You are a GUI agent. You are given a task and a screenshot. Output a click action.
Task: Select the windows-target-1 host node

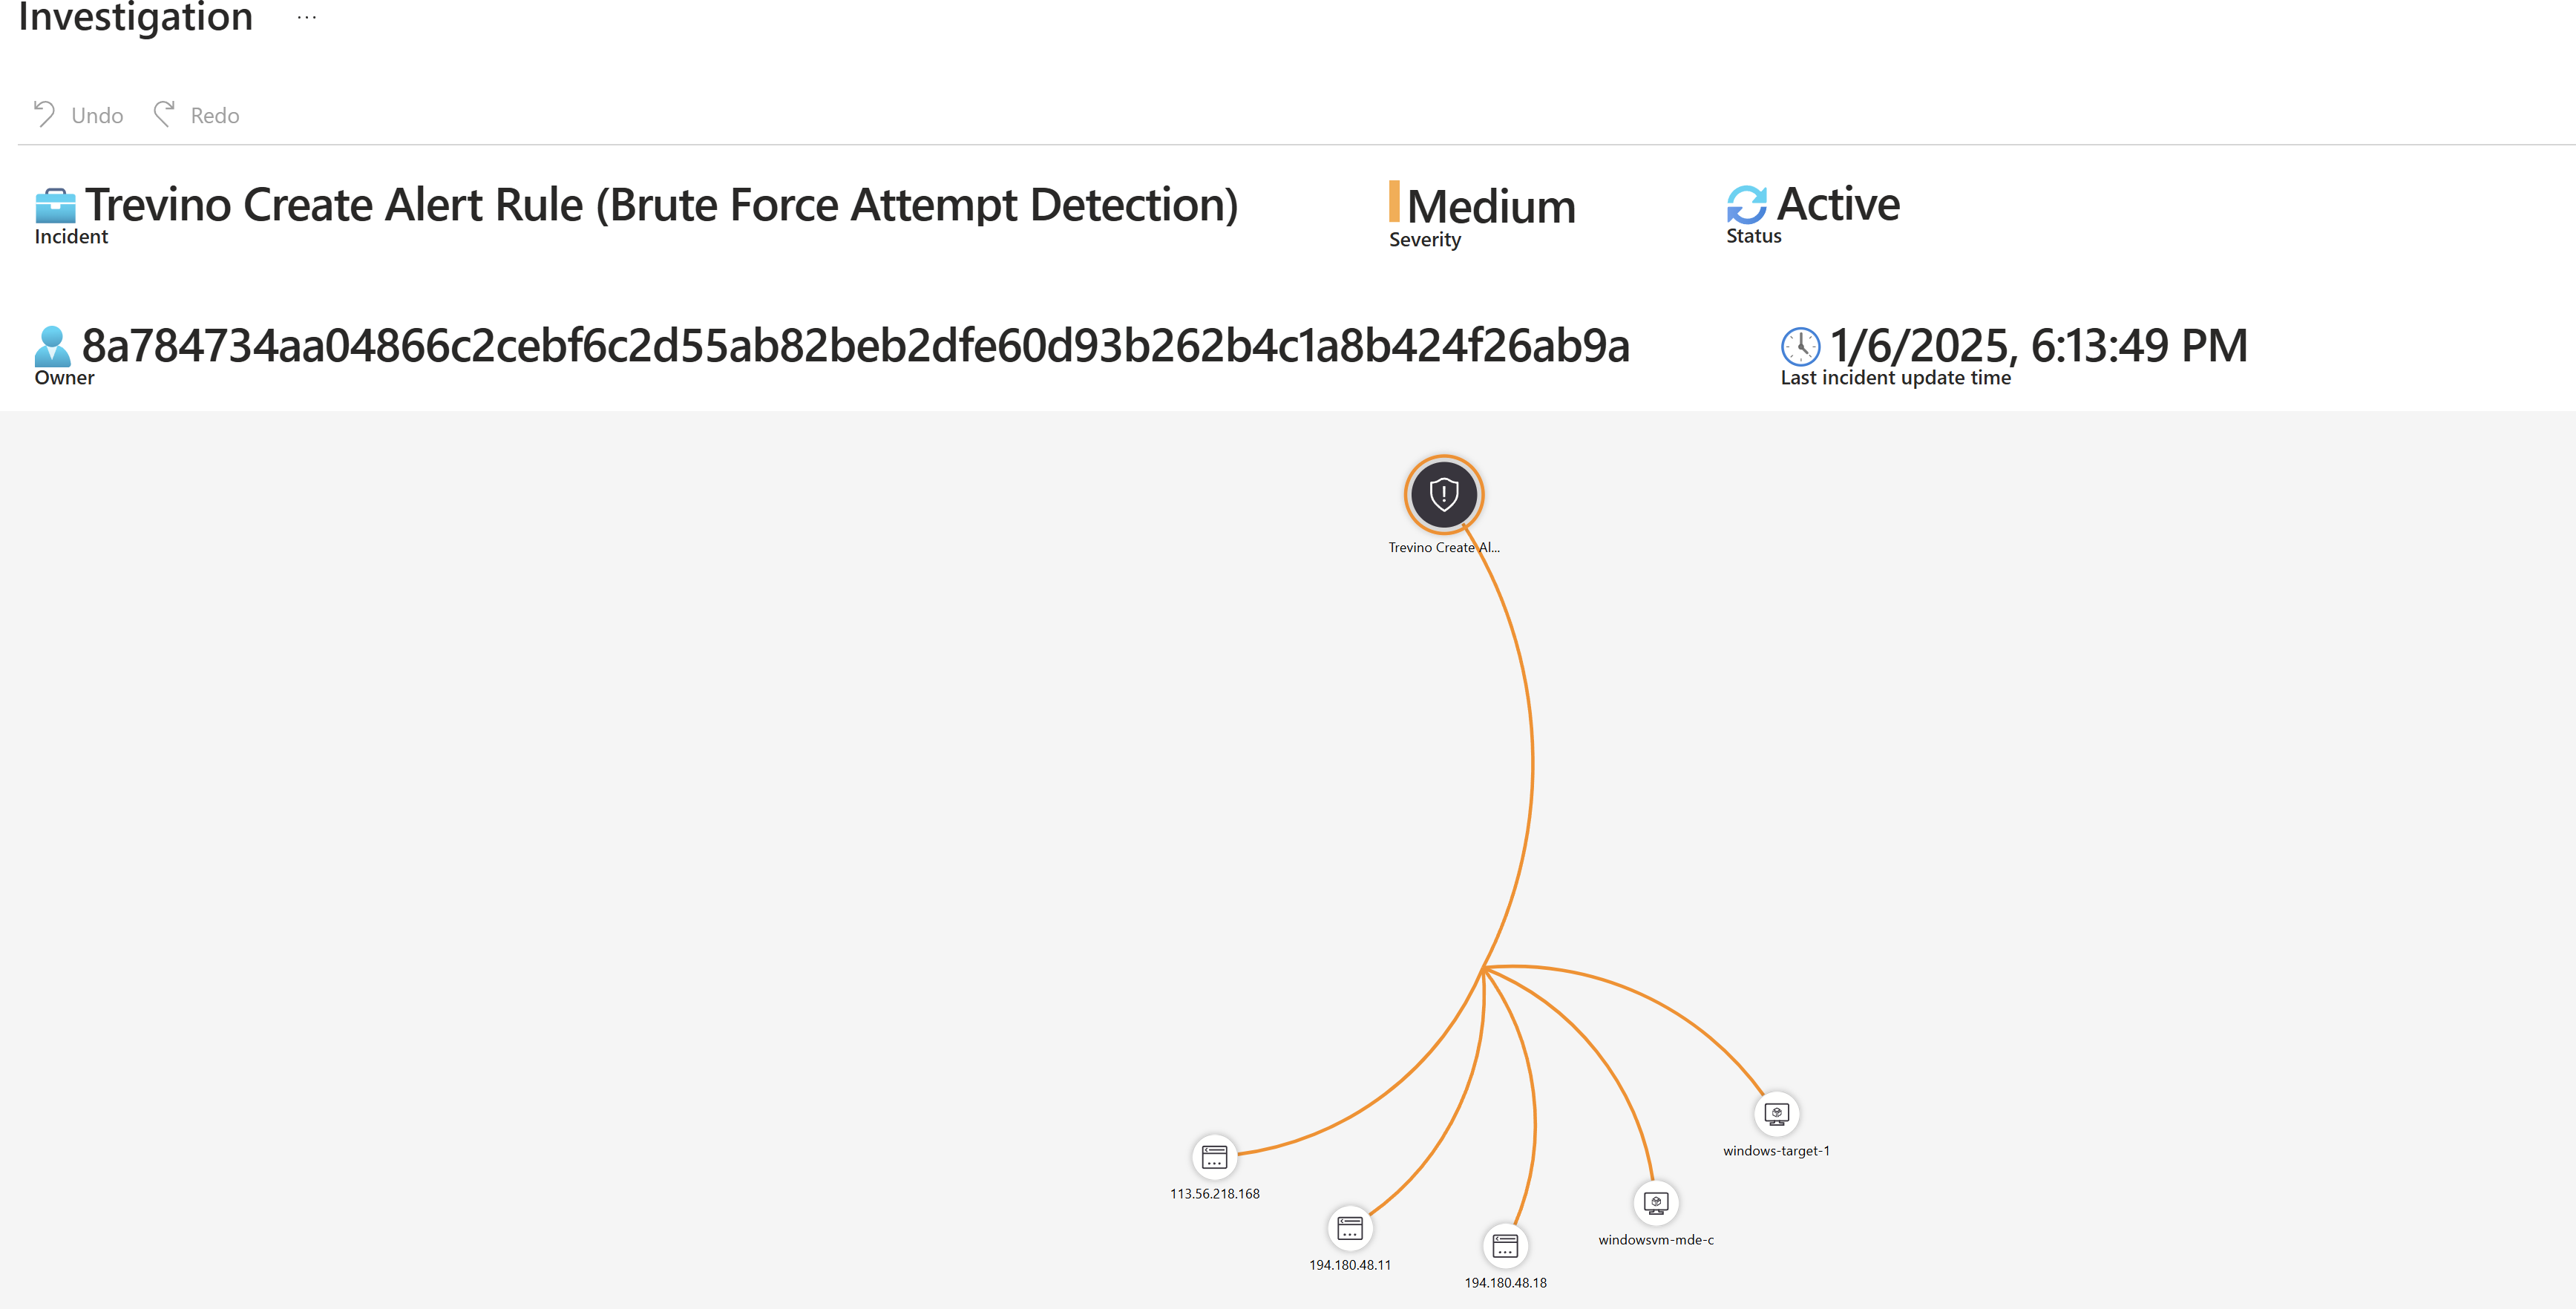point(1776,1113)
